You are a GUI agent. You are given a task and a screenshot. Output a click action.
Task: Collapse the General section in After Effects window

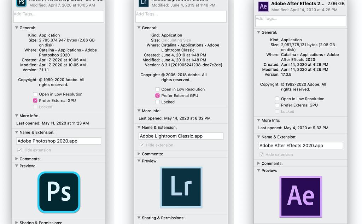[258, 32]
